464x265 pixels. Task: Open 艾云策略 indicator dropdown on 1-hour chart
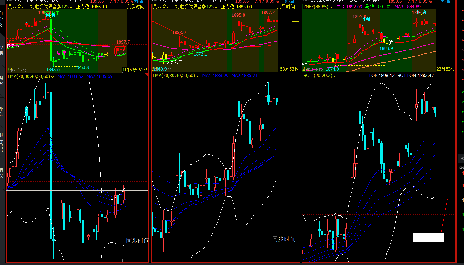[185, 7]
